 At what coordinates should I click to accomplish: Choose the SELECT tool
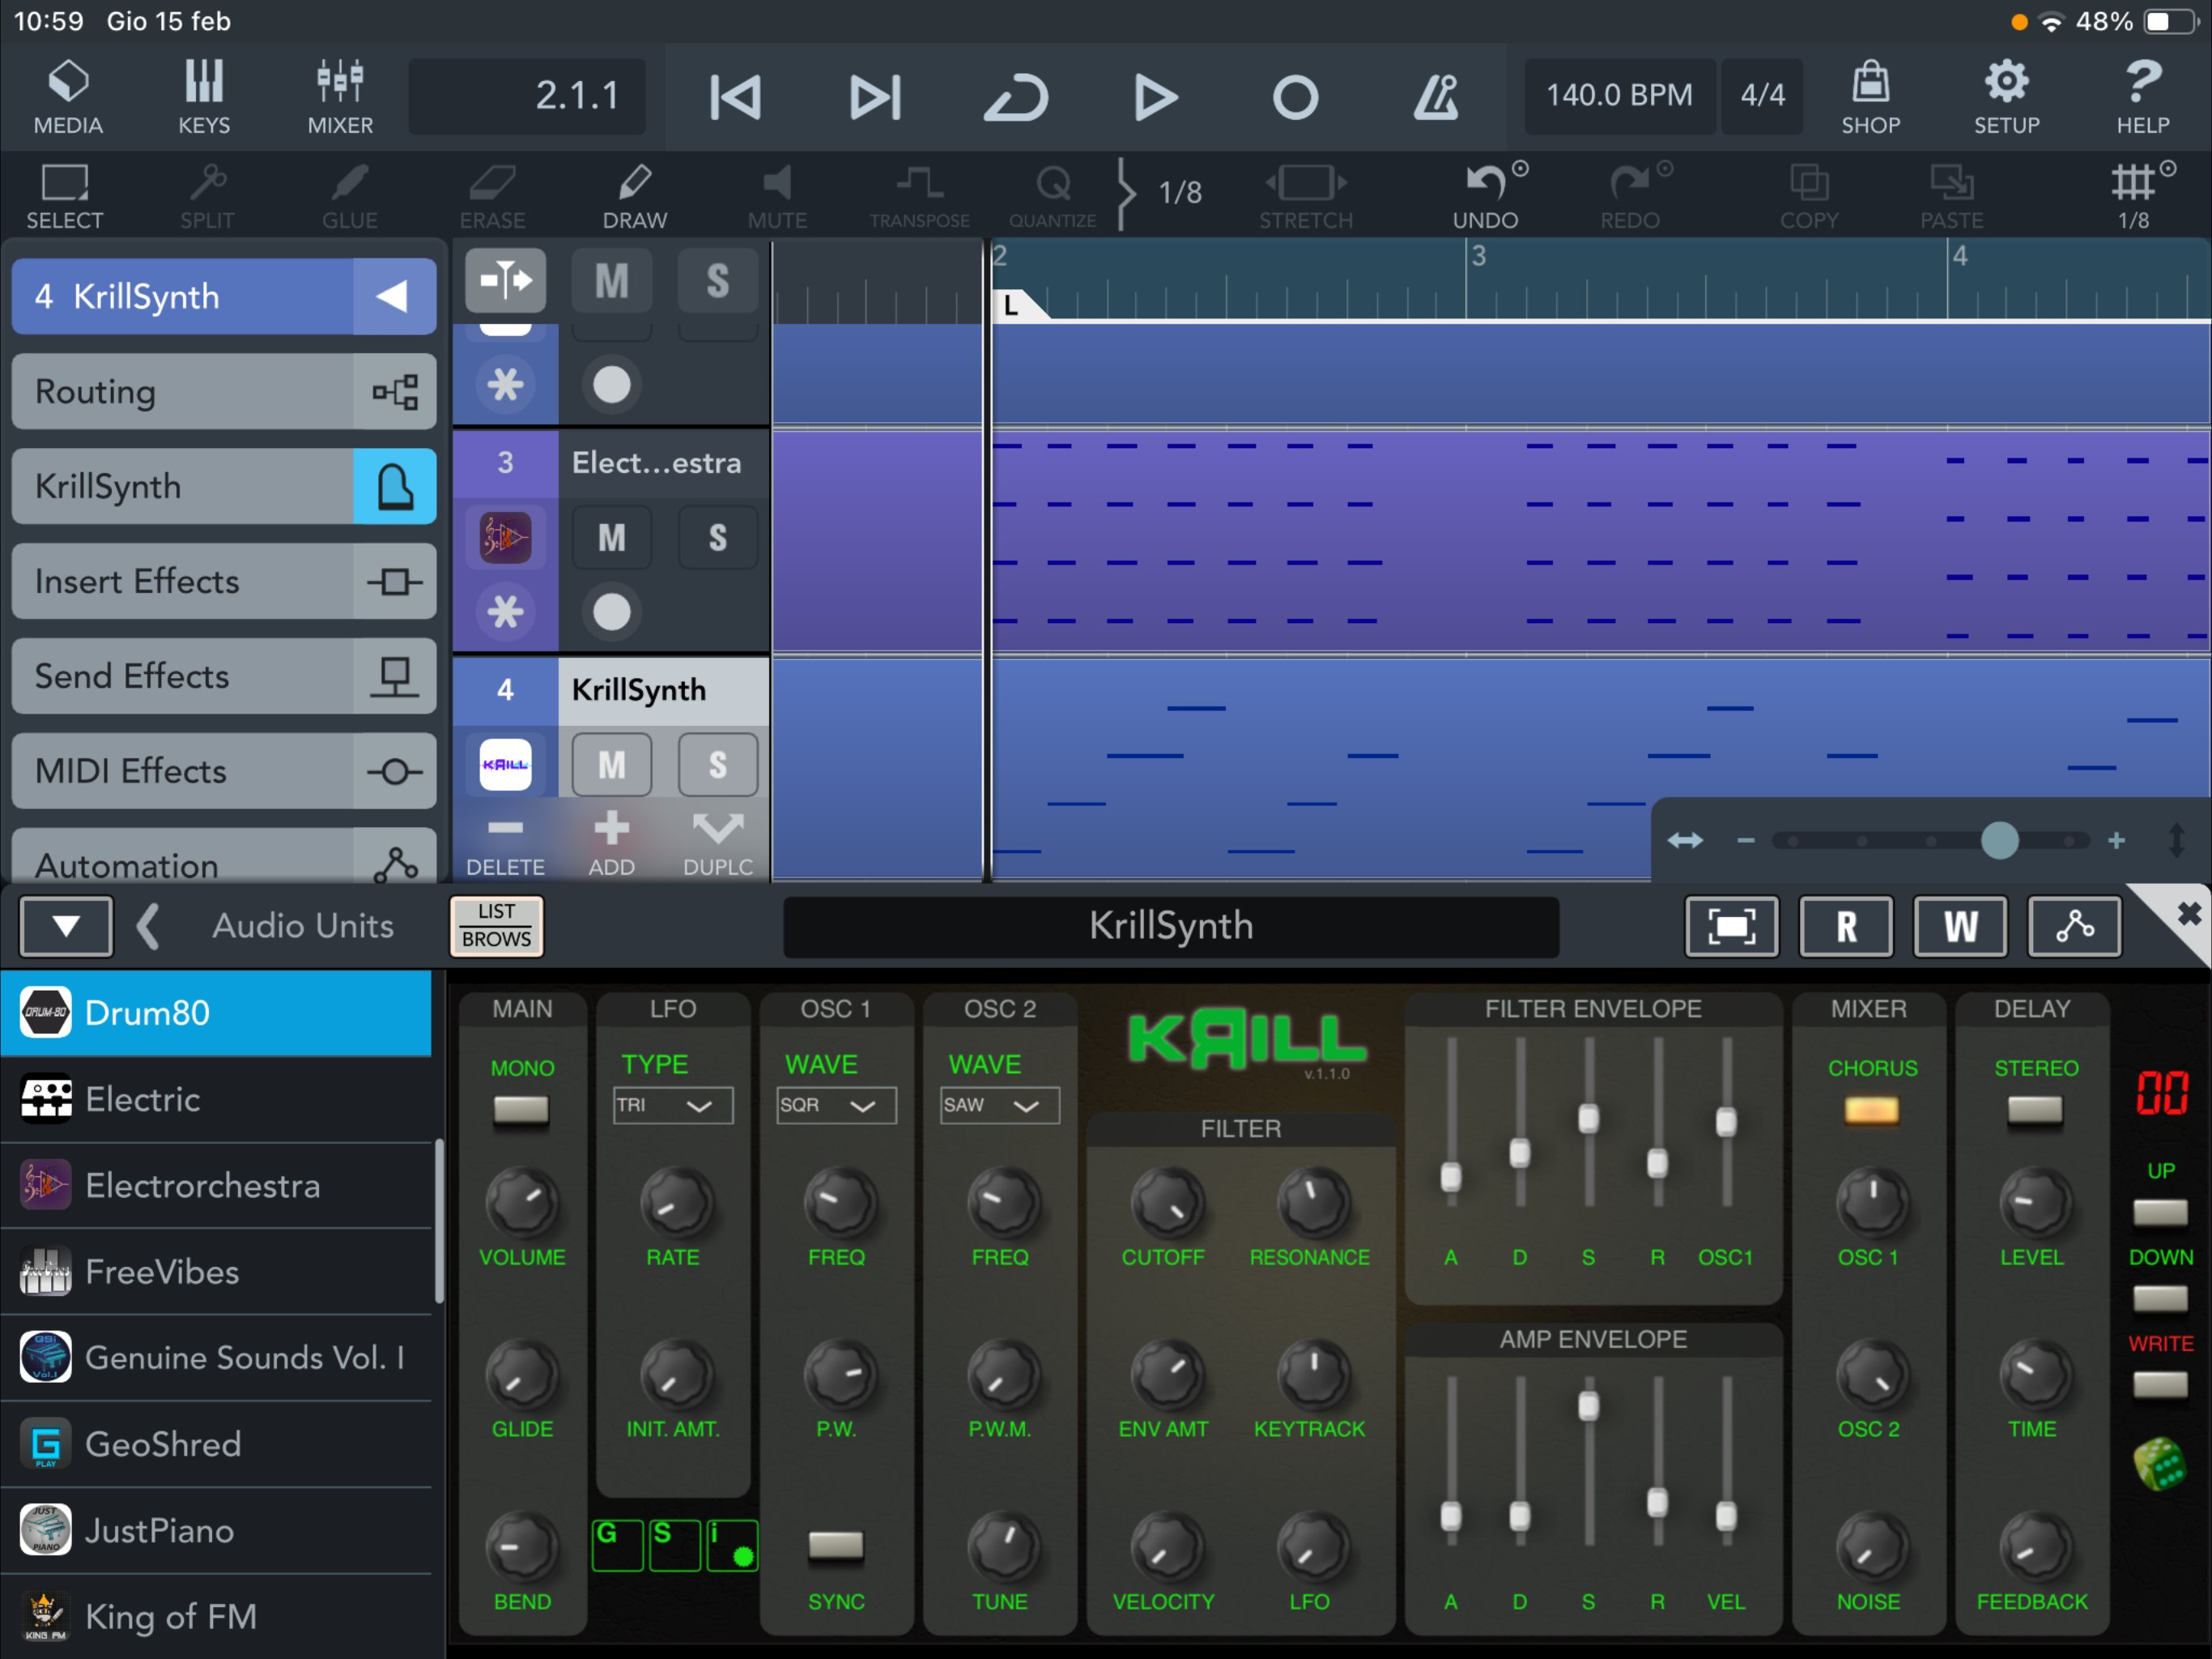(65, 196)
